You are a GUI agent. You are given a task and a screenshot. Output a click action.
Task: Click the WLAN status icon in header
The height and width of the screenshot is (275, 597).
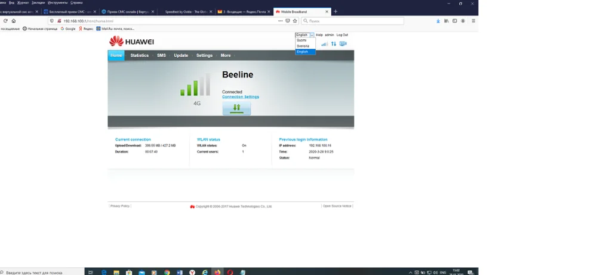343,43
